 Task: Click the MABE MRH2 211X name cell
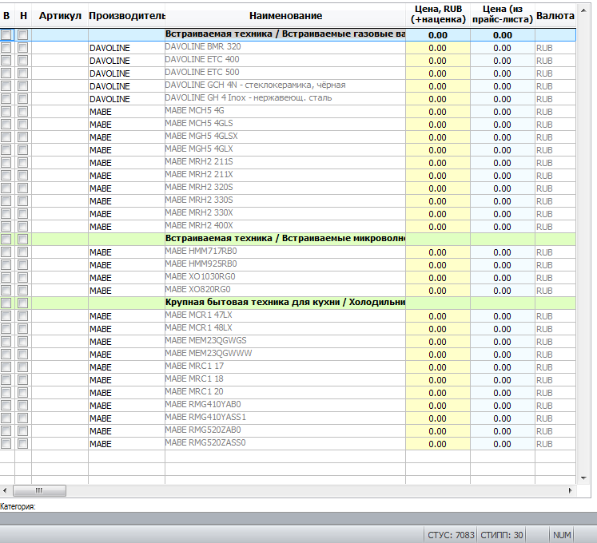(x=285, y=176)
